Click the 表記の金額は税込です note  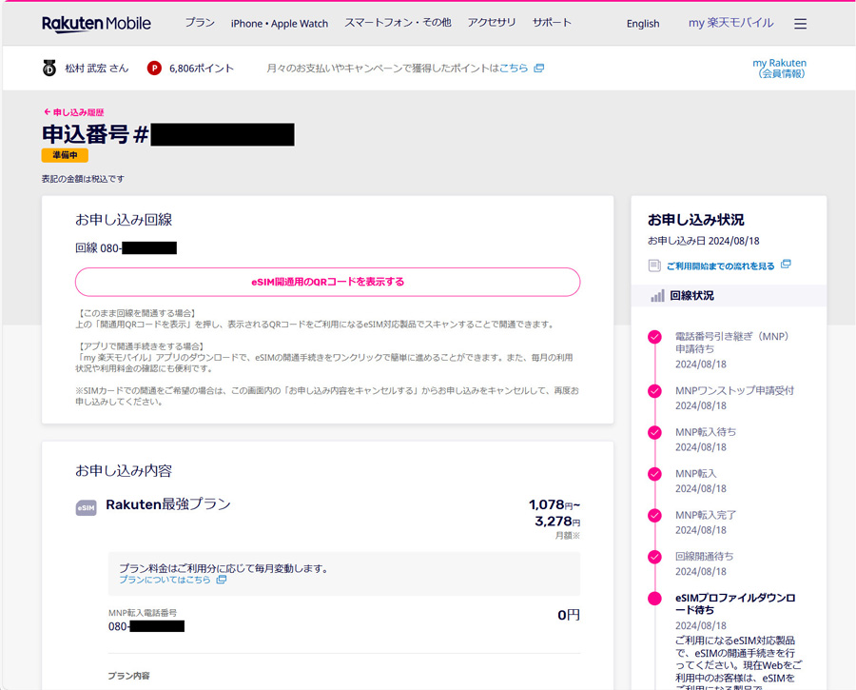click(x=83, y=179)
